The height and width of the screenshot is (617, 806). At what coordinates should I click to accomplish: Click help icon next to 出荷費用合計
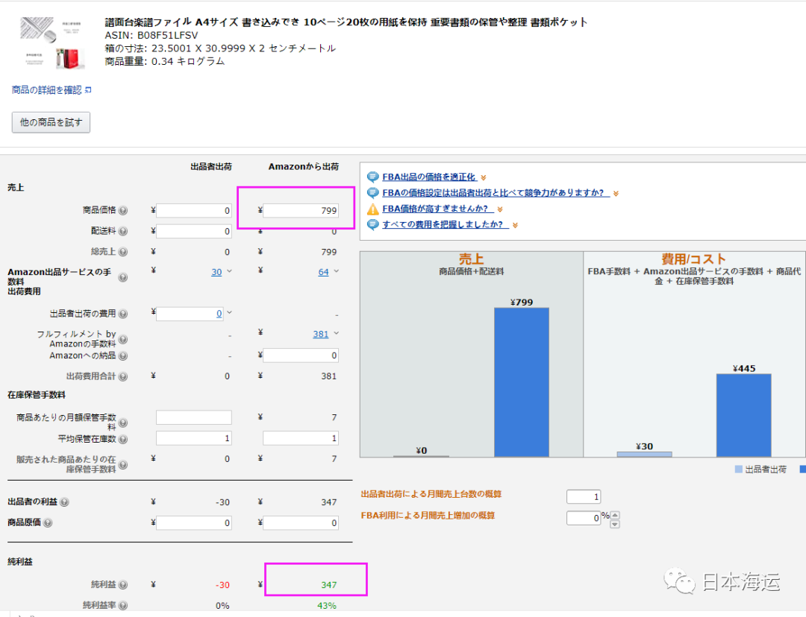tap(123, 377)
